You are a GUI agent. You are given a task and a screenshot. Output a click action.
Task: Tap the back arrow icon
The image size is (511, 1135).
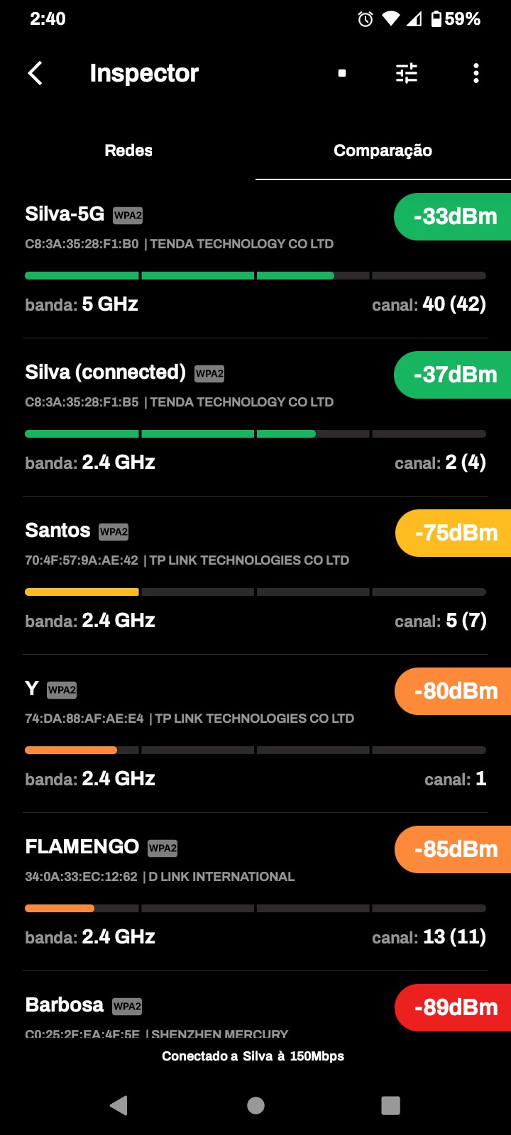point(35,73)
